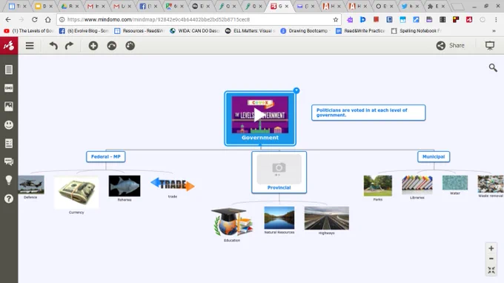Open the Read&Write Practice bookmark

(x=360, y=31)
